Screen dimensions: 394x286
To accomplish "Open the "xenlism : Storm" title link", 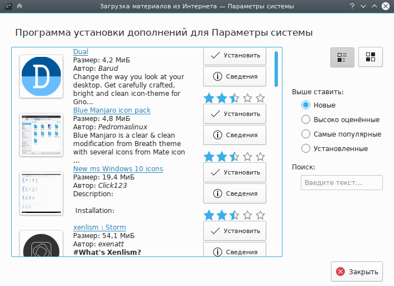I will [x=99, y=227].
